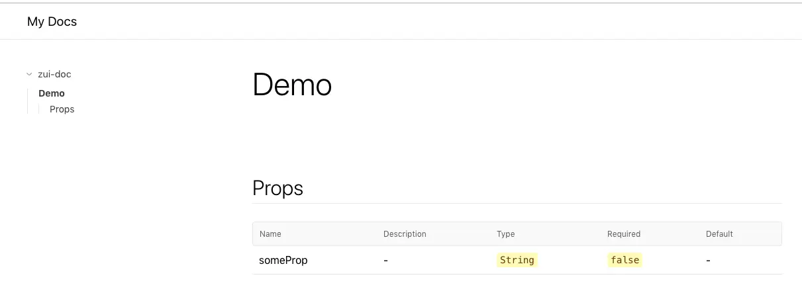802x295 pixels.
Task: Jump to Props section from sidebar
Action: [x=62, y=109]
